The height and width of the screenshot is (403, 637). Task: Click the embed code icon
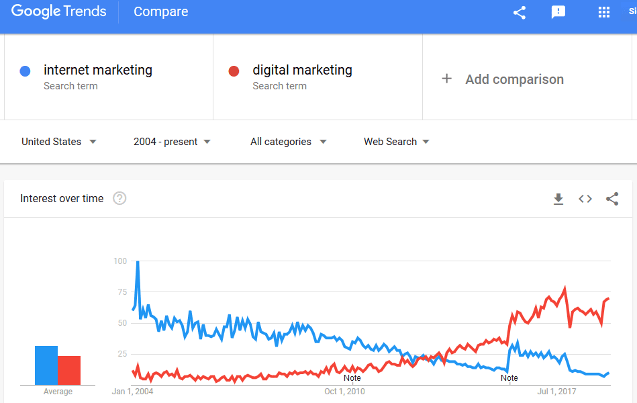click(585, 199)
